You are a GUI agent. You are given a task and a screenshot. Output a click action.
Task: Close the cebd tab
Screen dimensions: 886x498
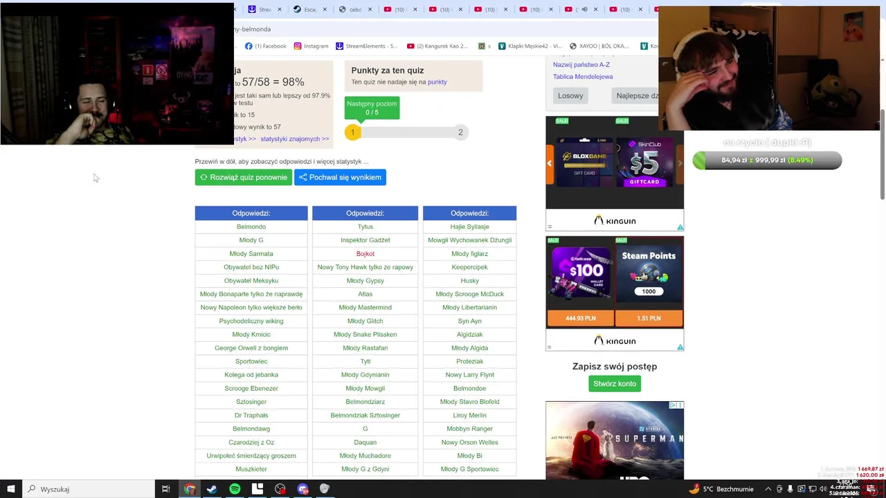370,10
